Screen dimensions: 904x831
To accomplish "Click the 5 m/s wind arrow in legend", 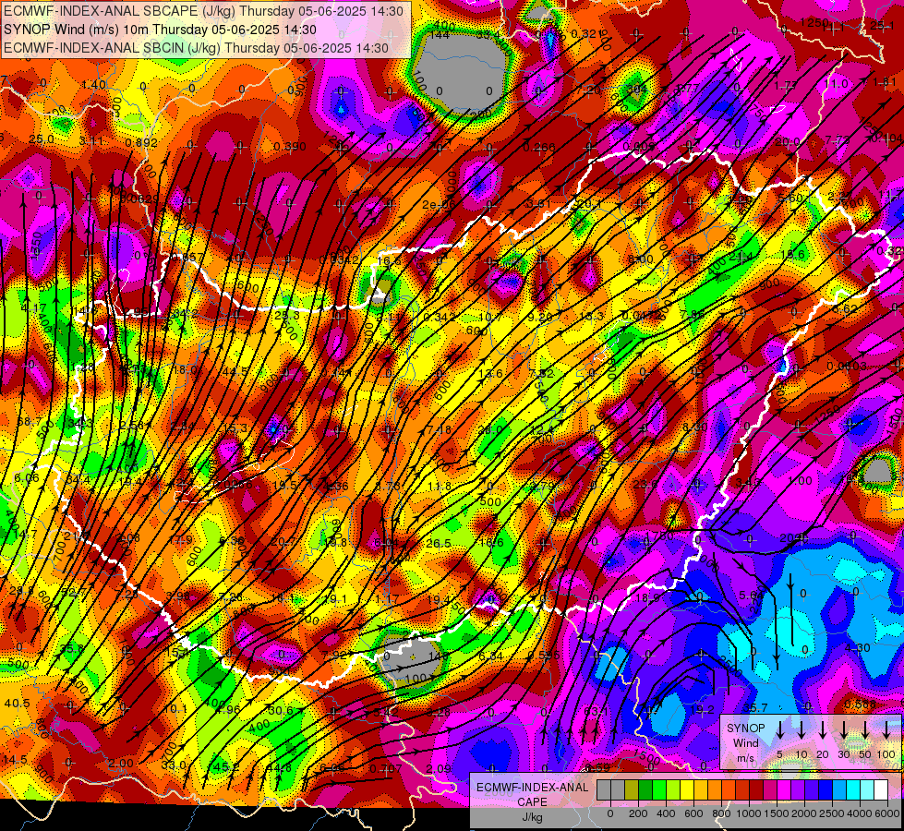I will (779, 730).
